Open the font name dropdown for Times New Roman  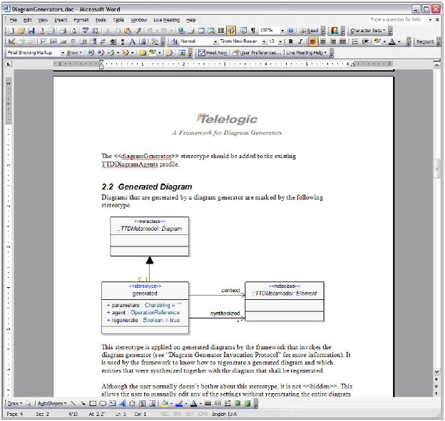pyautogui.click(x=264, y=42)
